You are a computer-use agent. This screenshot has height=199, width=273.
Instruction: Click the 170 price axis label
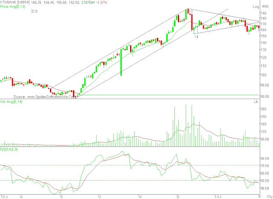[264, 24]
